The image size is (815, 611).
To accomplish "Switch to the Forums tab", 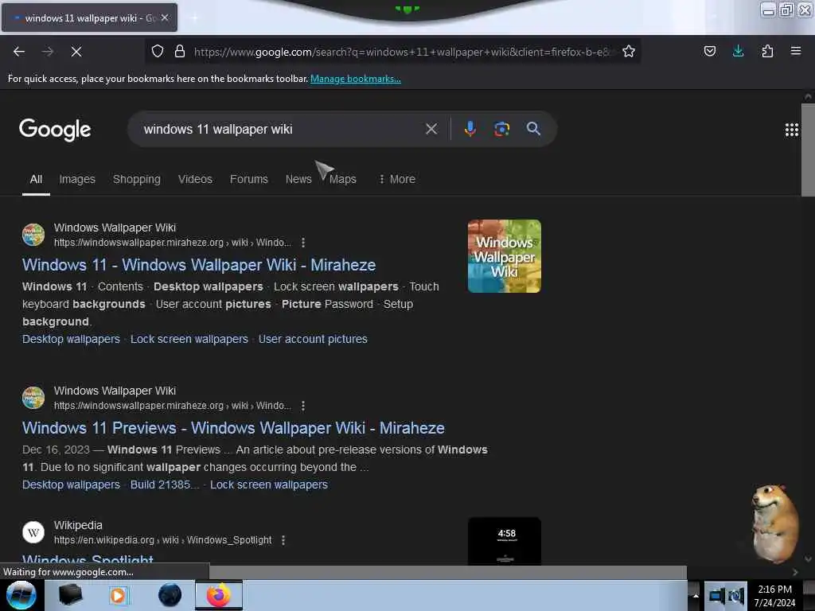I will click(x=249, y=179).
